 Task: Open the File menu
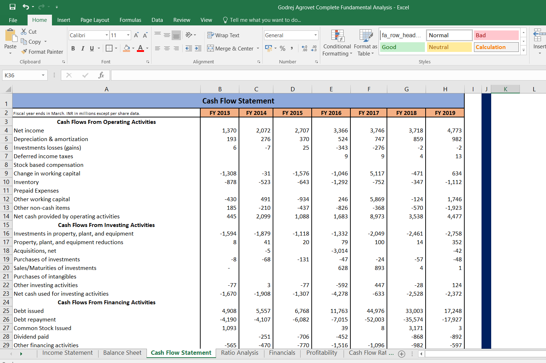tap(13, 20)
